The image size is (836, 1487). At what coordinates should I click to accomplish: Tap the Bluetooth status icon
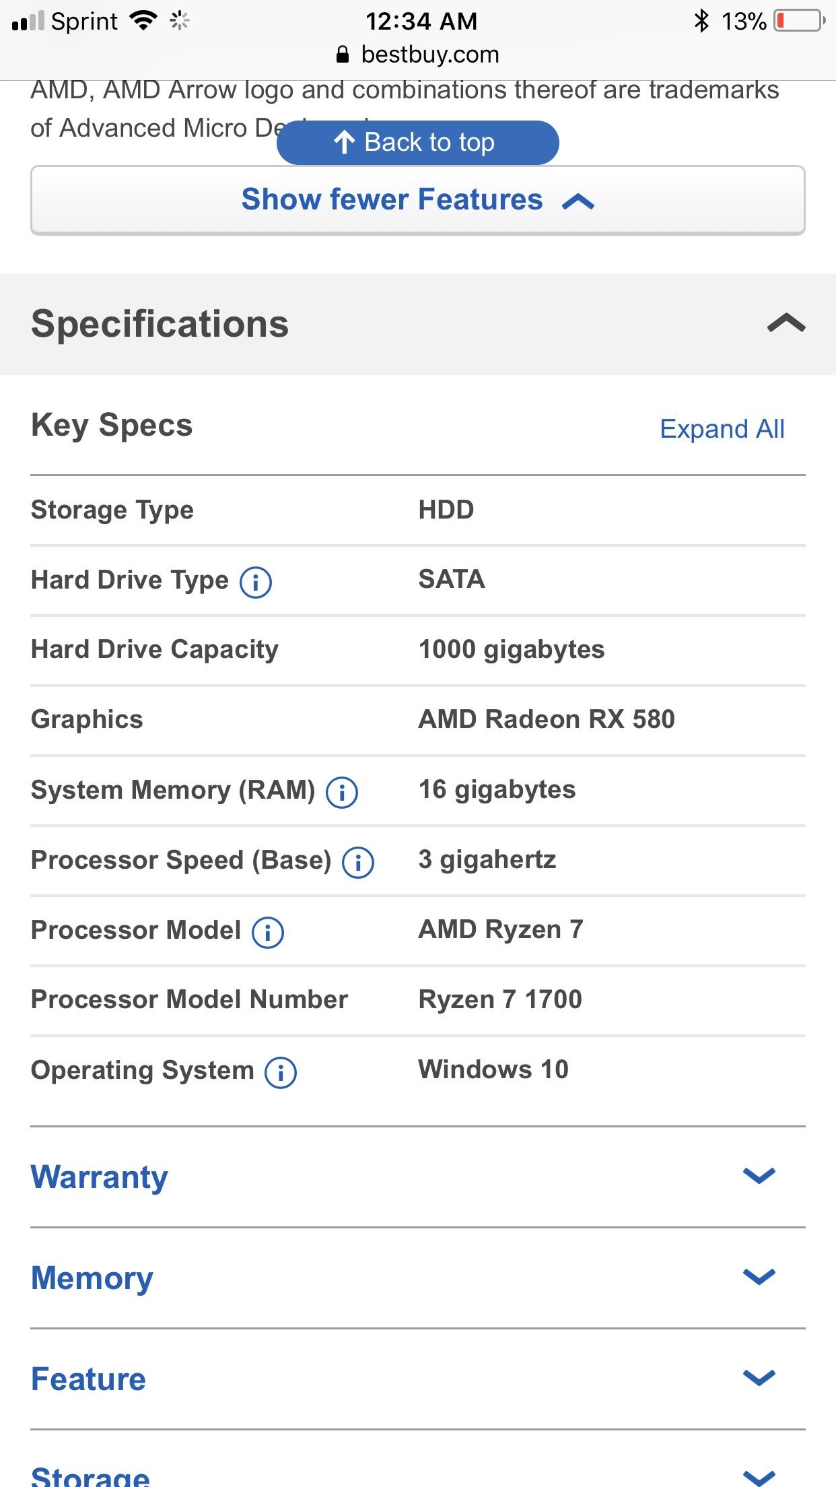[701, 21]
